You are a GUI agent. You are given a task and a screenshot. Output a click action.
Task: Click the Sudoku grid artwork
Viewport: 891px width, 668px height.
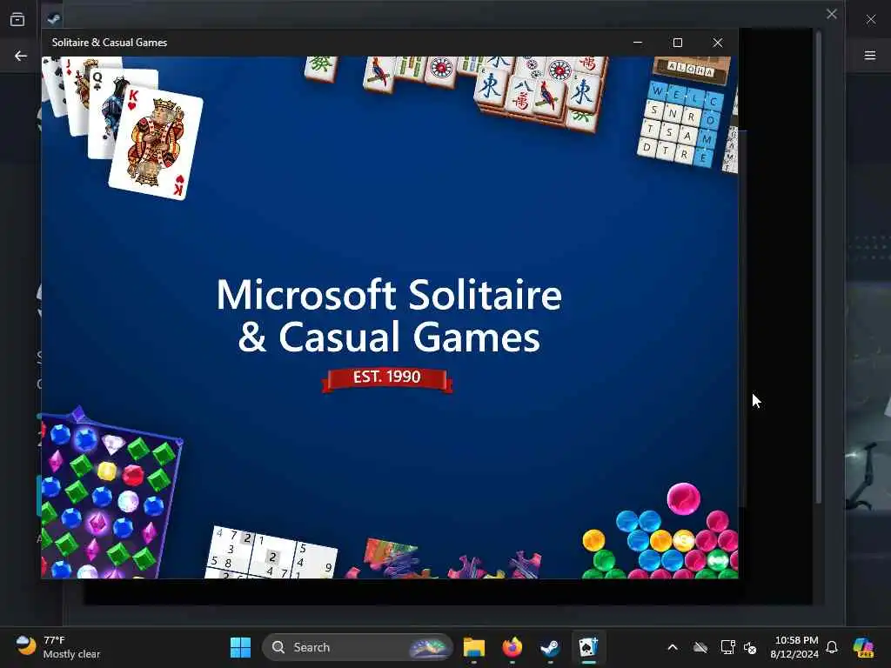[271, 552]
